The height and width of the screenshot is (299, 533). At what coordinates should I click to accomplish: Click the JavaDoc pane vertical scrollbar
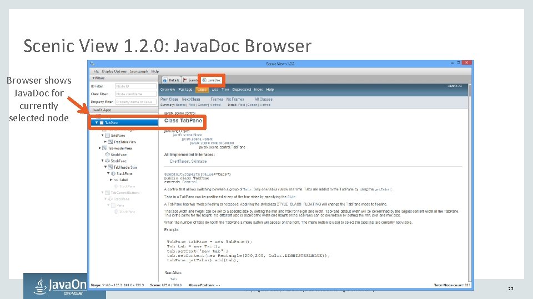470,183
